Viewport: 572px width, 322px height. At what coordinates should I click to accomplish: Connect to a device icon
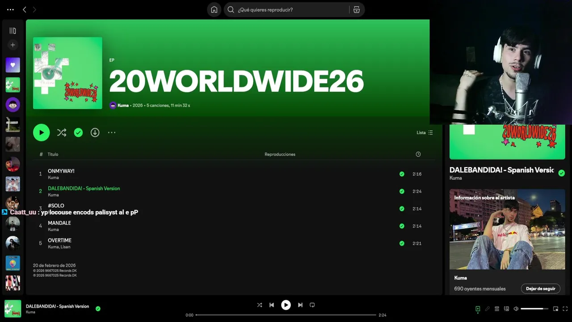coord(506,309)
